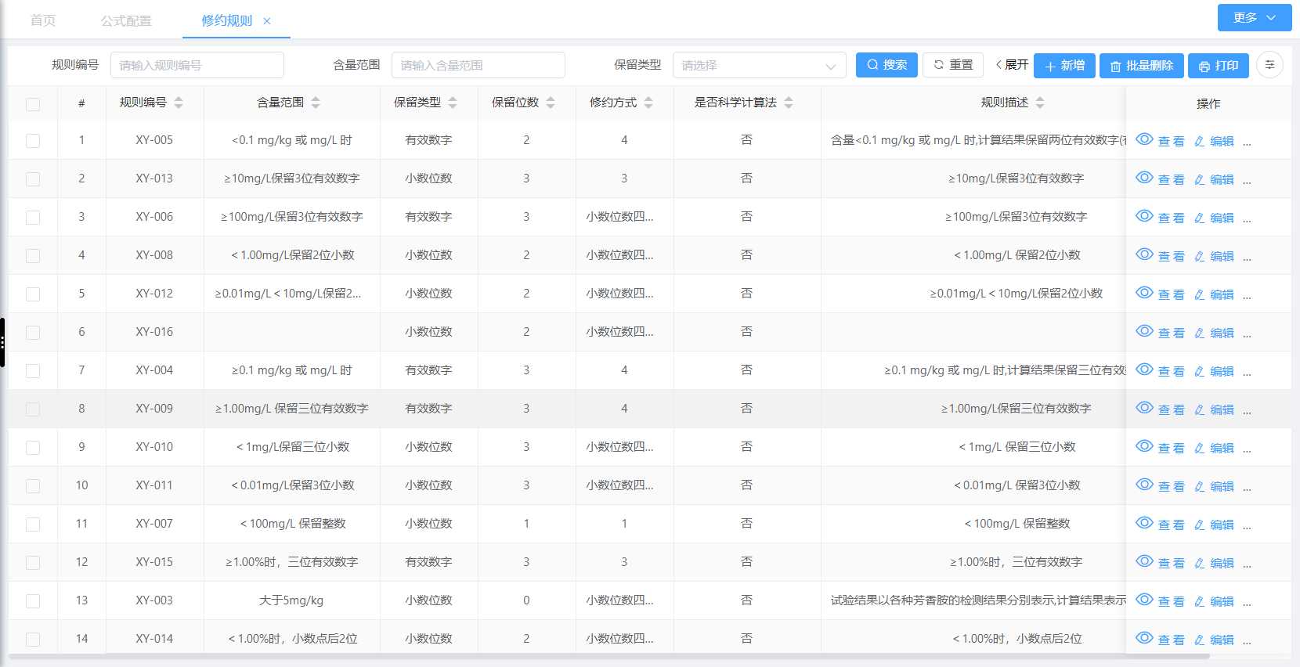Screen dimensions: 1300x667
Task: Click the eye view icon for XY-004
Action: (x=1144, y=370)
